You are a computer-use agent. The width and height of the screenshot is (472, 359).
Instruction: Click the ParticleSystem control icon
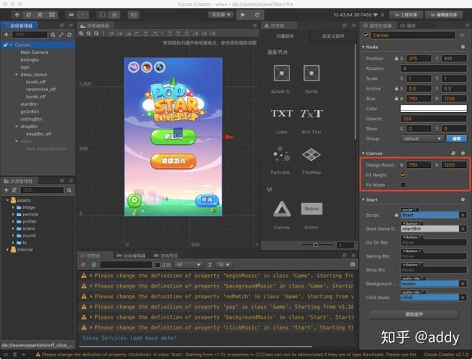click(x=282, y=154)
